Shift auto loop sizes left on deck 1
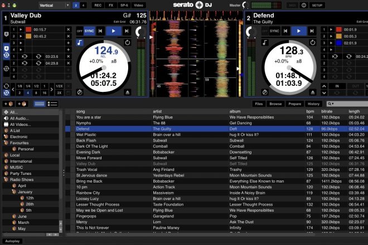Screen dimensions: 368x245 [x=13, y=89]
